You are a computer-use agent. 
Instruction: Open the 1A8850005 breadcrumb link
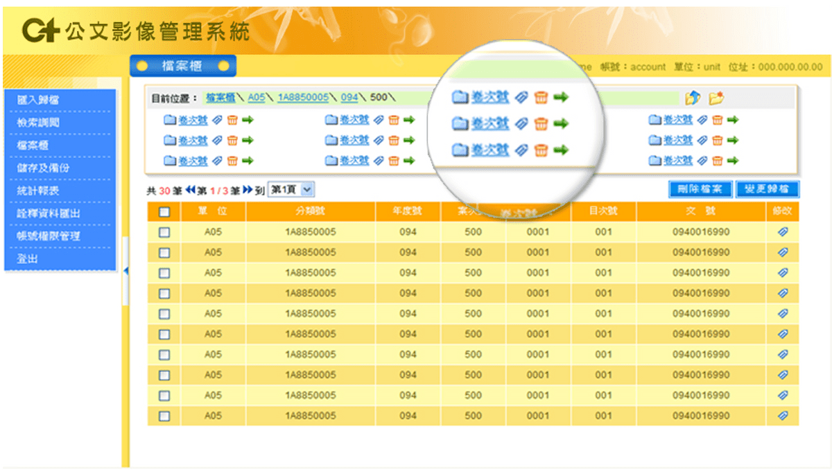[303, 98]
